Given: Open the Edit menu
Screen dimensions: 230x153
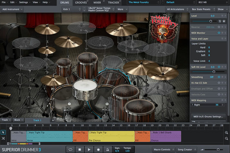Looking at the screenshot, I should point(13,2).
